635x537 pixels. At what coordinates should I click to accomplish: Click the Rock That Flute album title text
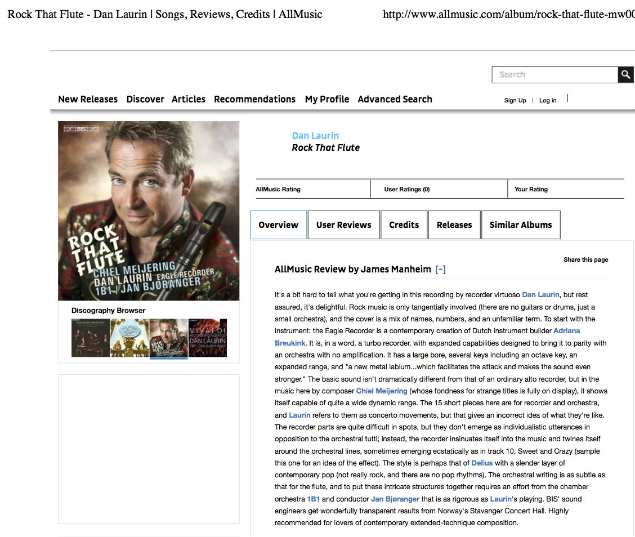pos(325,148)
